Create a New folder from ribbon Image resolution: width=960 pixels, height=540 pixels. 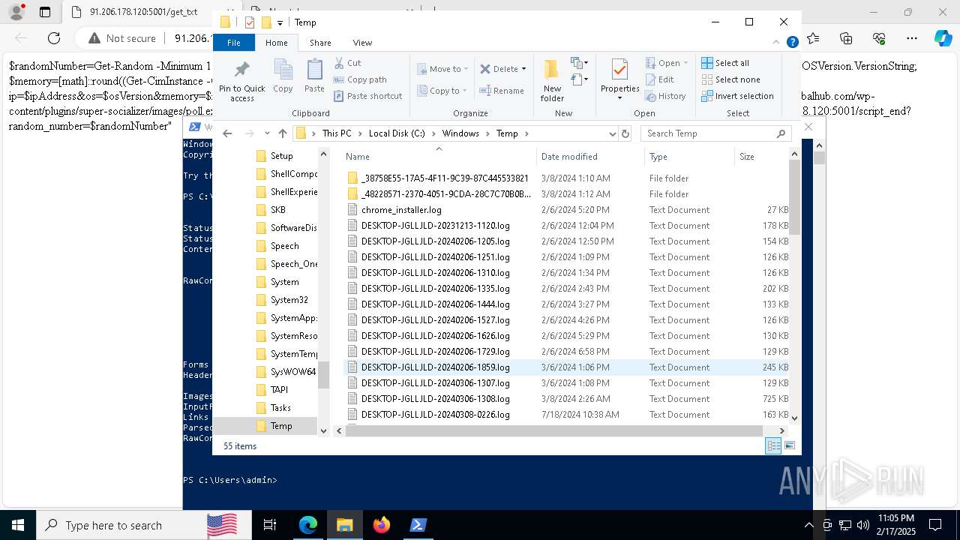[552, 81]
